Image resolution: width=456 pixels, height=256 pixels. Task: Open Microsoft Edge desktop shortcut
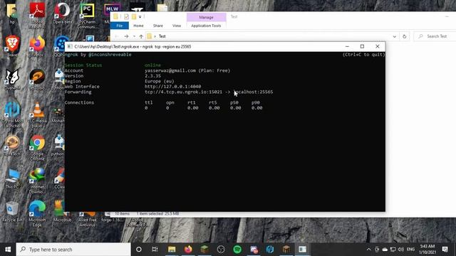click(x=37, y=213)
